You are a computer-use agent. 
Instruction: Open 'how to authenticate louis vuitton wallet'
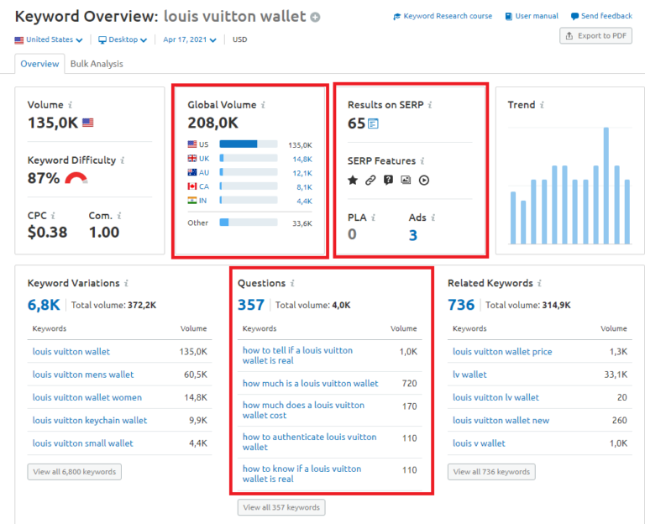309,442
